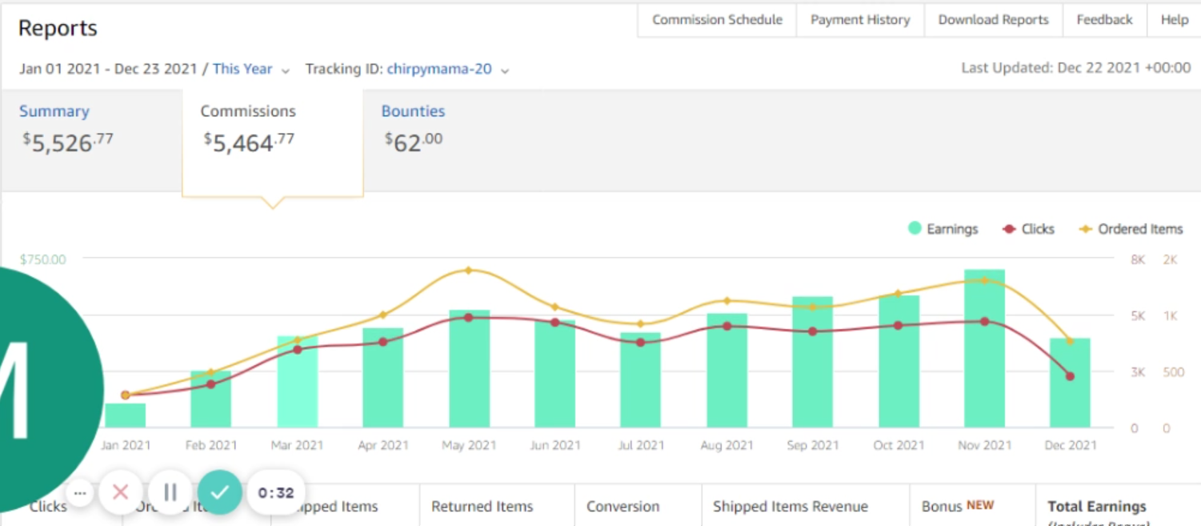Click the Aug 2021 earnings bar
The height and width of the screenshot is (526, 1201).
[x=727, y=371]
